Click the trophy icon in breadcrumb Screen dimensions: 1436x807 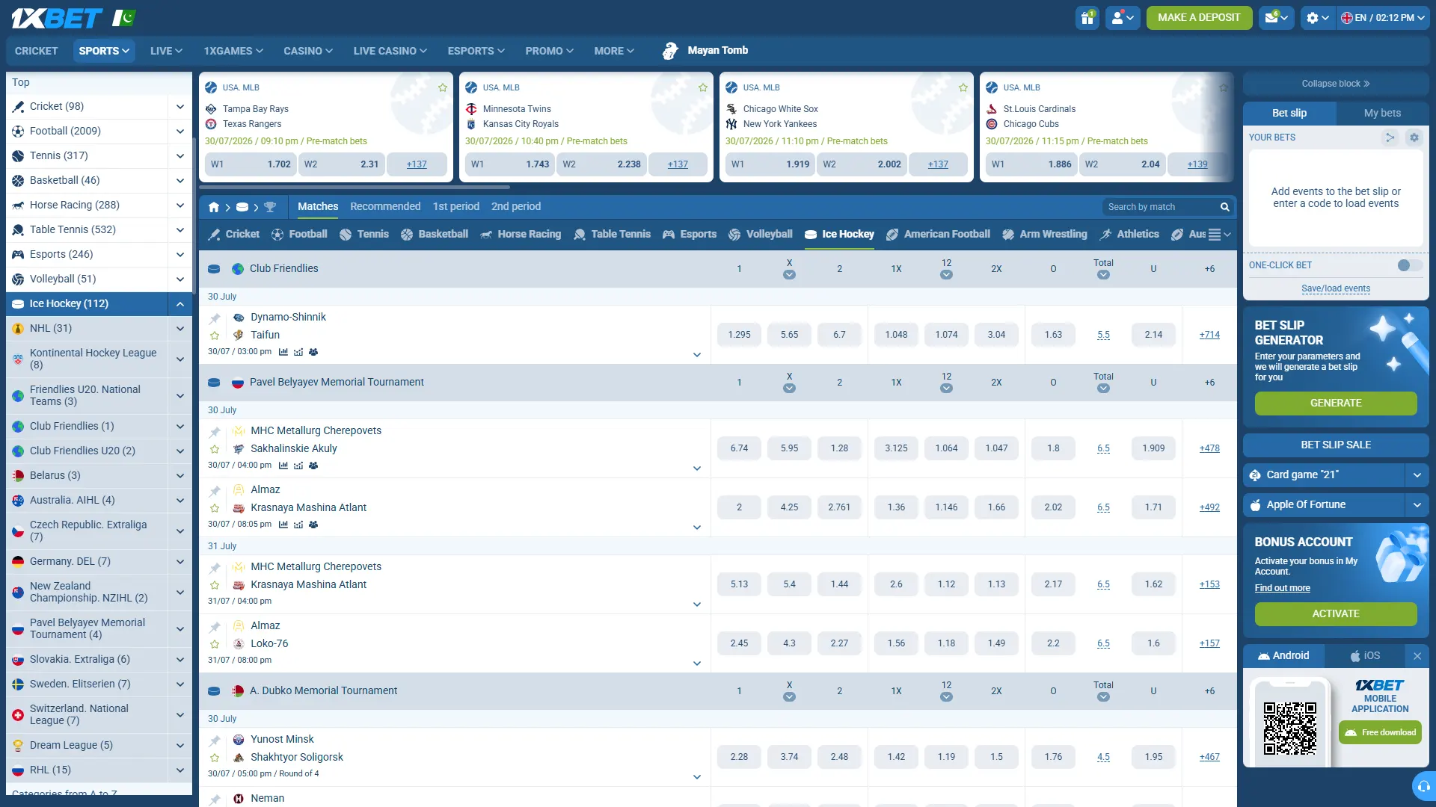[x=270, y=207]
